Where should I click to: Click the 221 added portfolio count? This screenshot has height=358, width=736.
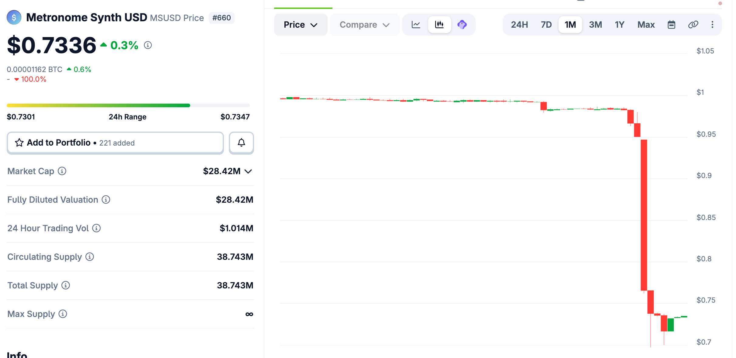(x=117, y=143)
